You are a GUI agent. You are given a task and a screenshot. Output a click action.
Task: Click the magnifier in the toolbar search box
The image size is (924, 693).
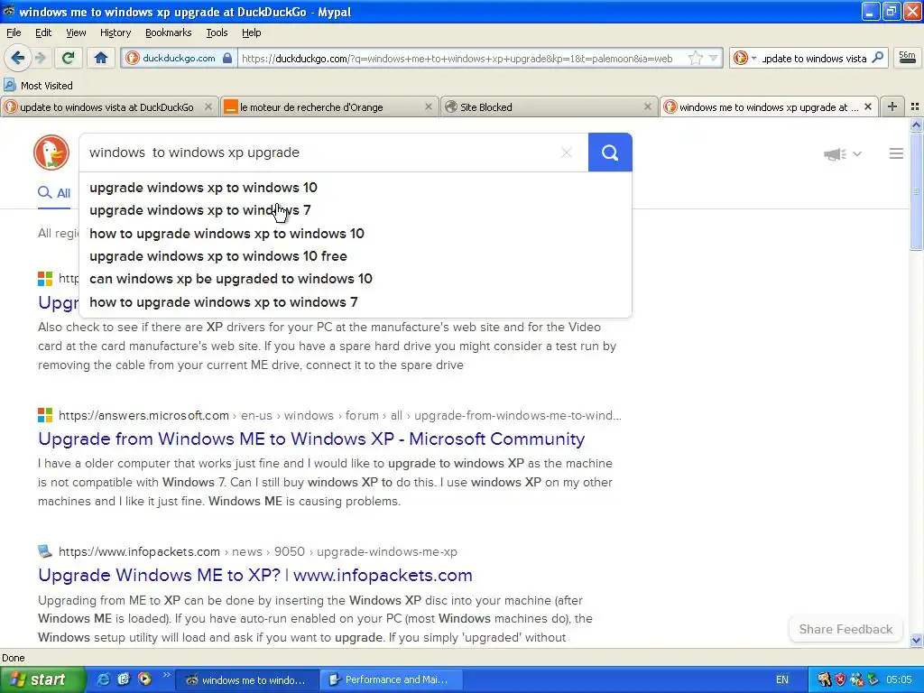click(877, 57)
